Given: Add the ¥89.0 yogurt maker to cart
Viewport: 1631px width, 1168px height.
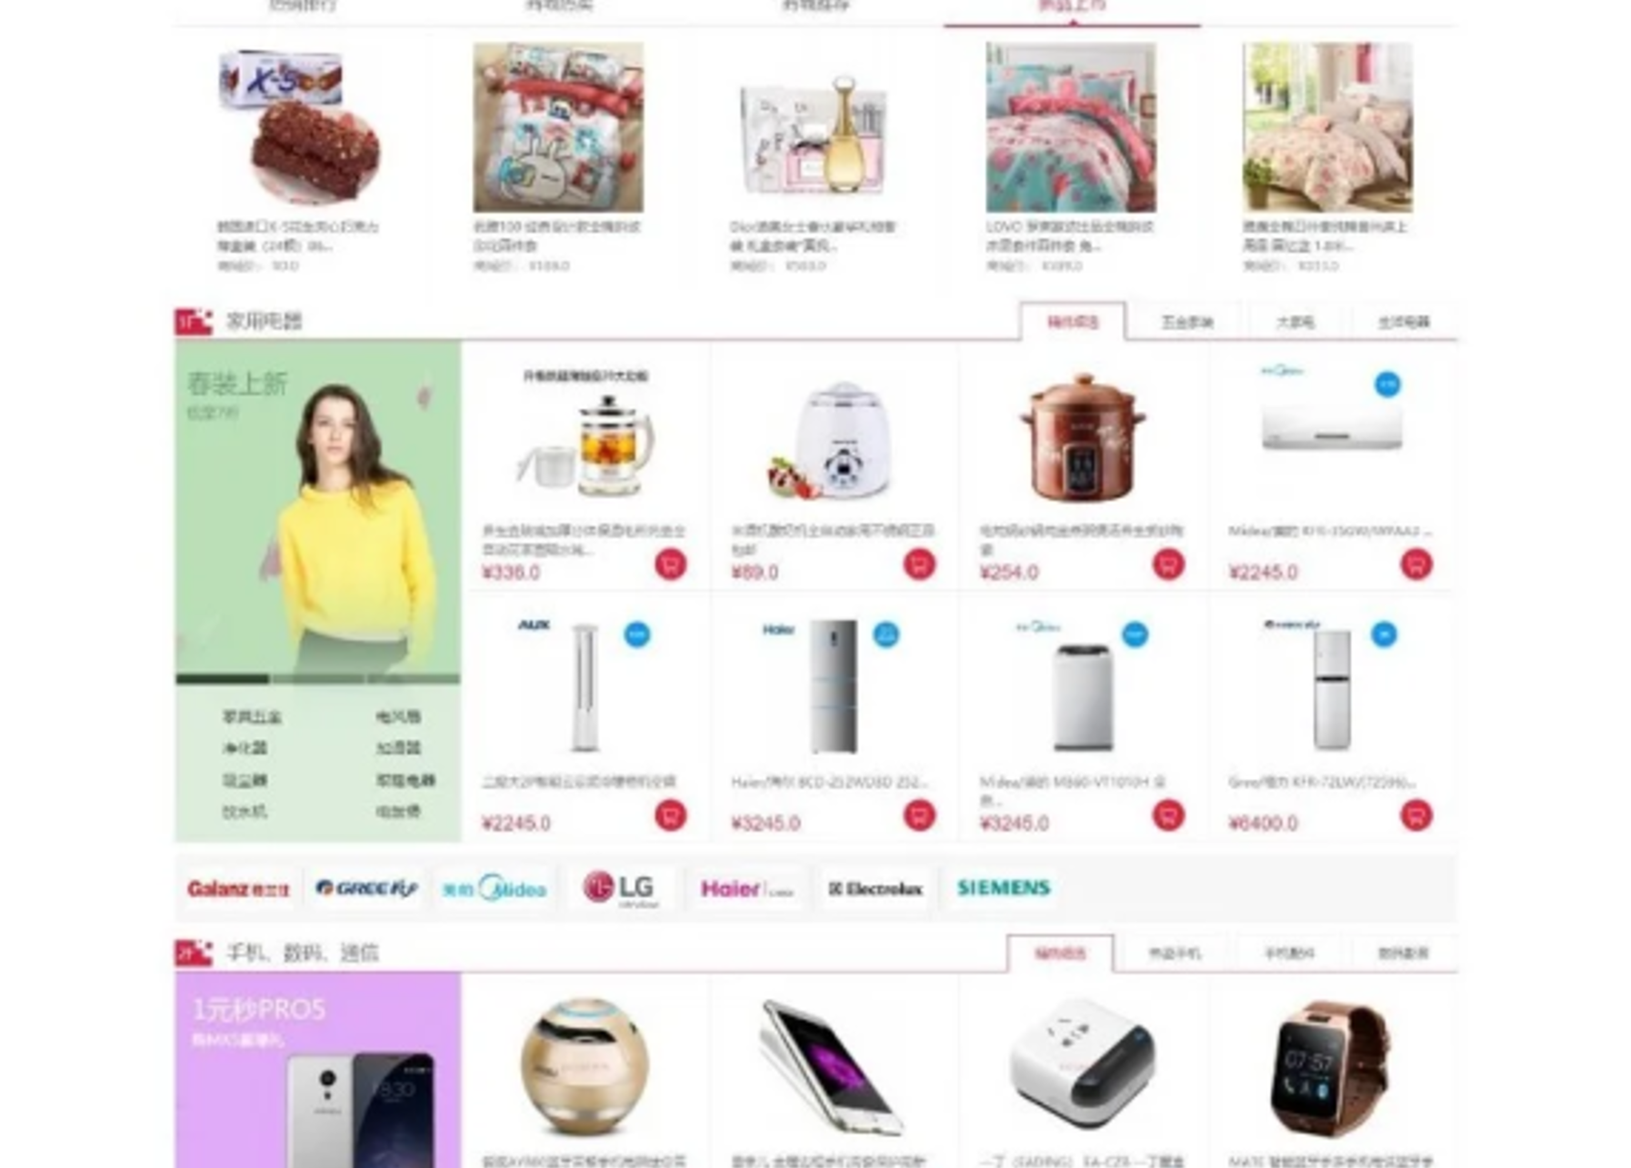Looking at the screenshot, I should [919, 564].
